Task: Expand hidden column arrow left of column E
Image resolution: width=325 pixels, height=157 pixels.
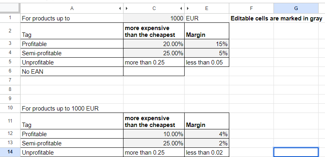Action: 188,8
